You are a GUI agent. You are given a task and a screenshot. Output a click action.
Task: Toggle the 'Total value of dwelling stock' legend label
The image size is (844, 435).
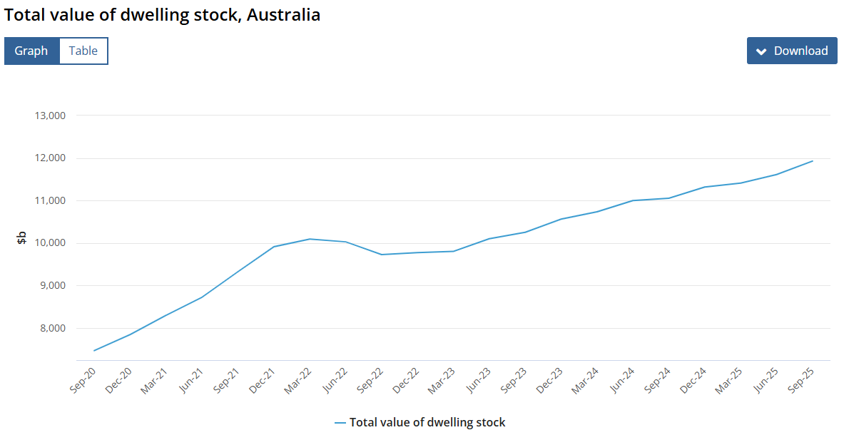pyautogui.click(x=427, y=422)
